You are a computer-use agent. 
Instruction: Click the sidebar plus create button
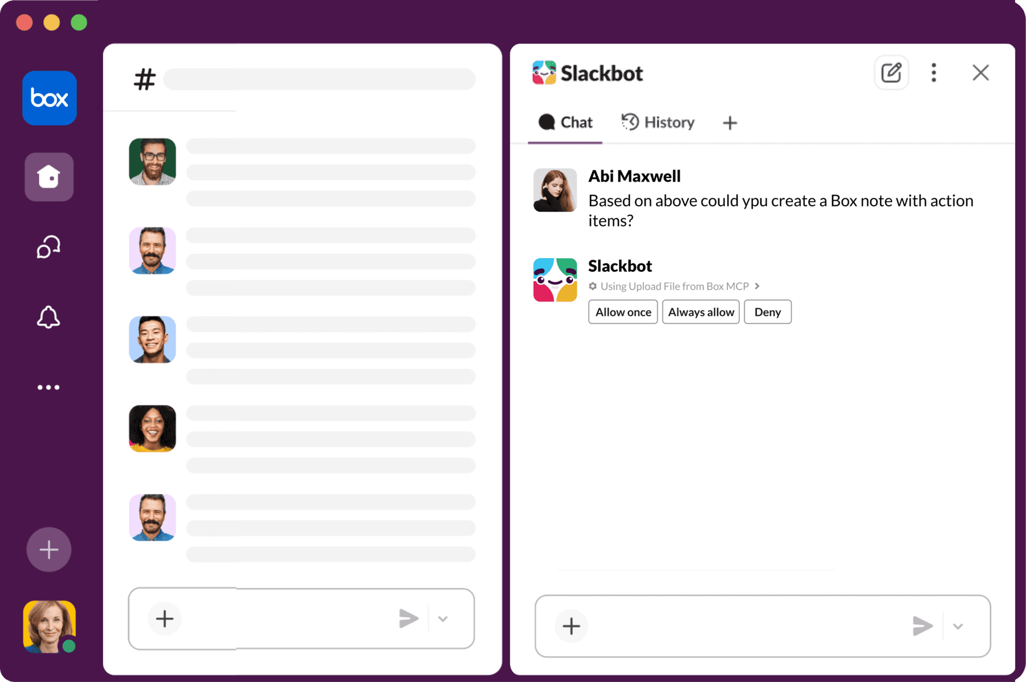(49, 550)
